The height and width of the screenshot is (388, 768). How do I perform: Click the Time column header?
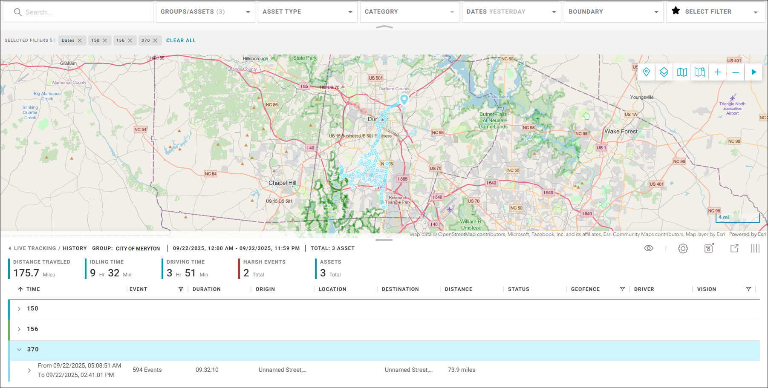pyautogui.click(x=33, y=289)
